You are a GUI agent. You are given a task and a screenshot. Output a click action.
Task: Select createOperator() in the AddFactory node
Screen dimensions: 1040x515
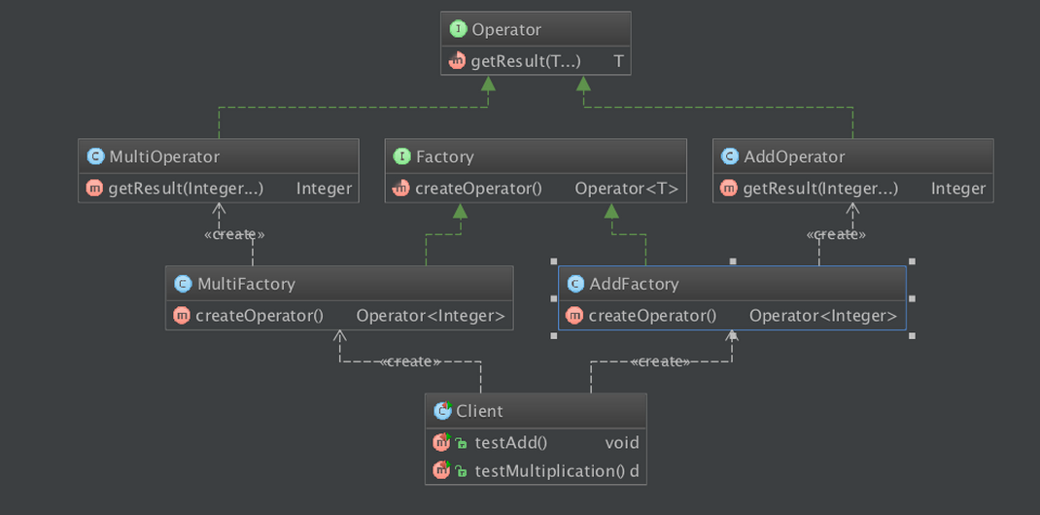pyautogui.click(x=652, y=316)
